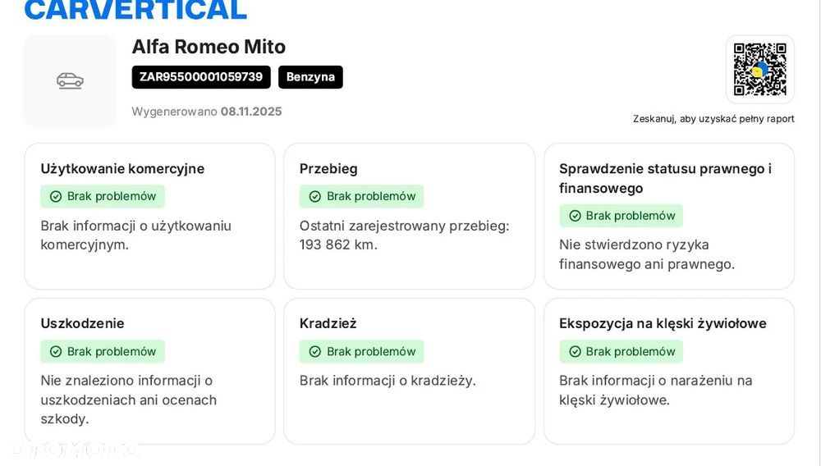Click the VIN badge ZAR95500001059739

[201, 77]
